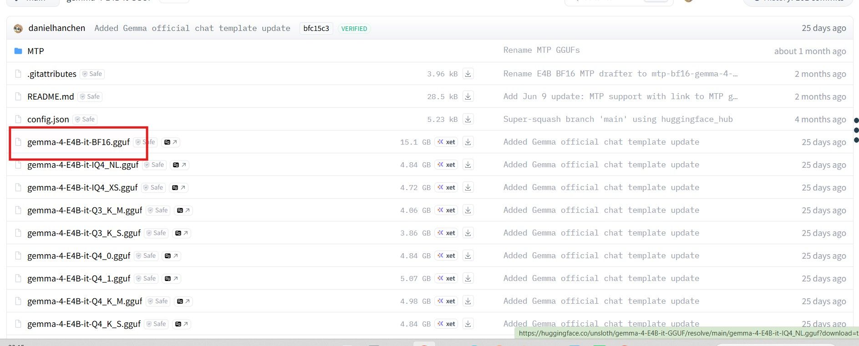Viewport: 859px width, 346px height.
Task: Download the README.md file
Action: tap(468, 96)
